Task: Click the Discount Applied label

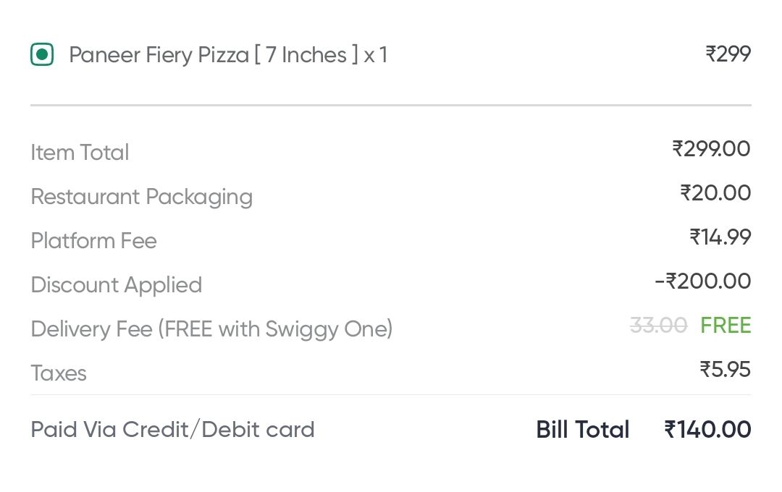Action: (x=116, y=285)
